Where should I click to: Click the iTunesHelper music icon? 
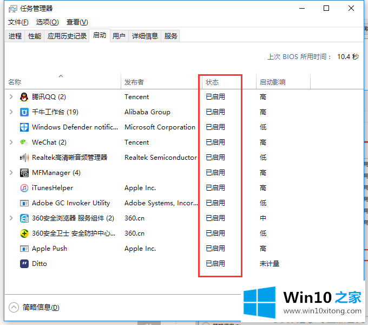click(24, 188)
